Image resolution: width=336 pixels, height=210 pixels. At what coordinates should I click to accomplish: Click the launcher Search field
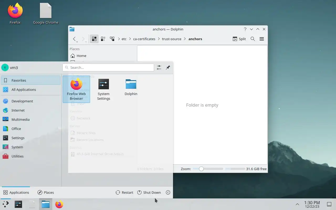pos(108,67)
